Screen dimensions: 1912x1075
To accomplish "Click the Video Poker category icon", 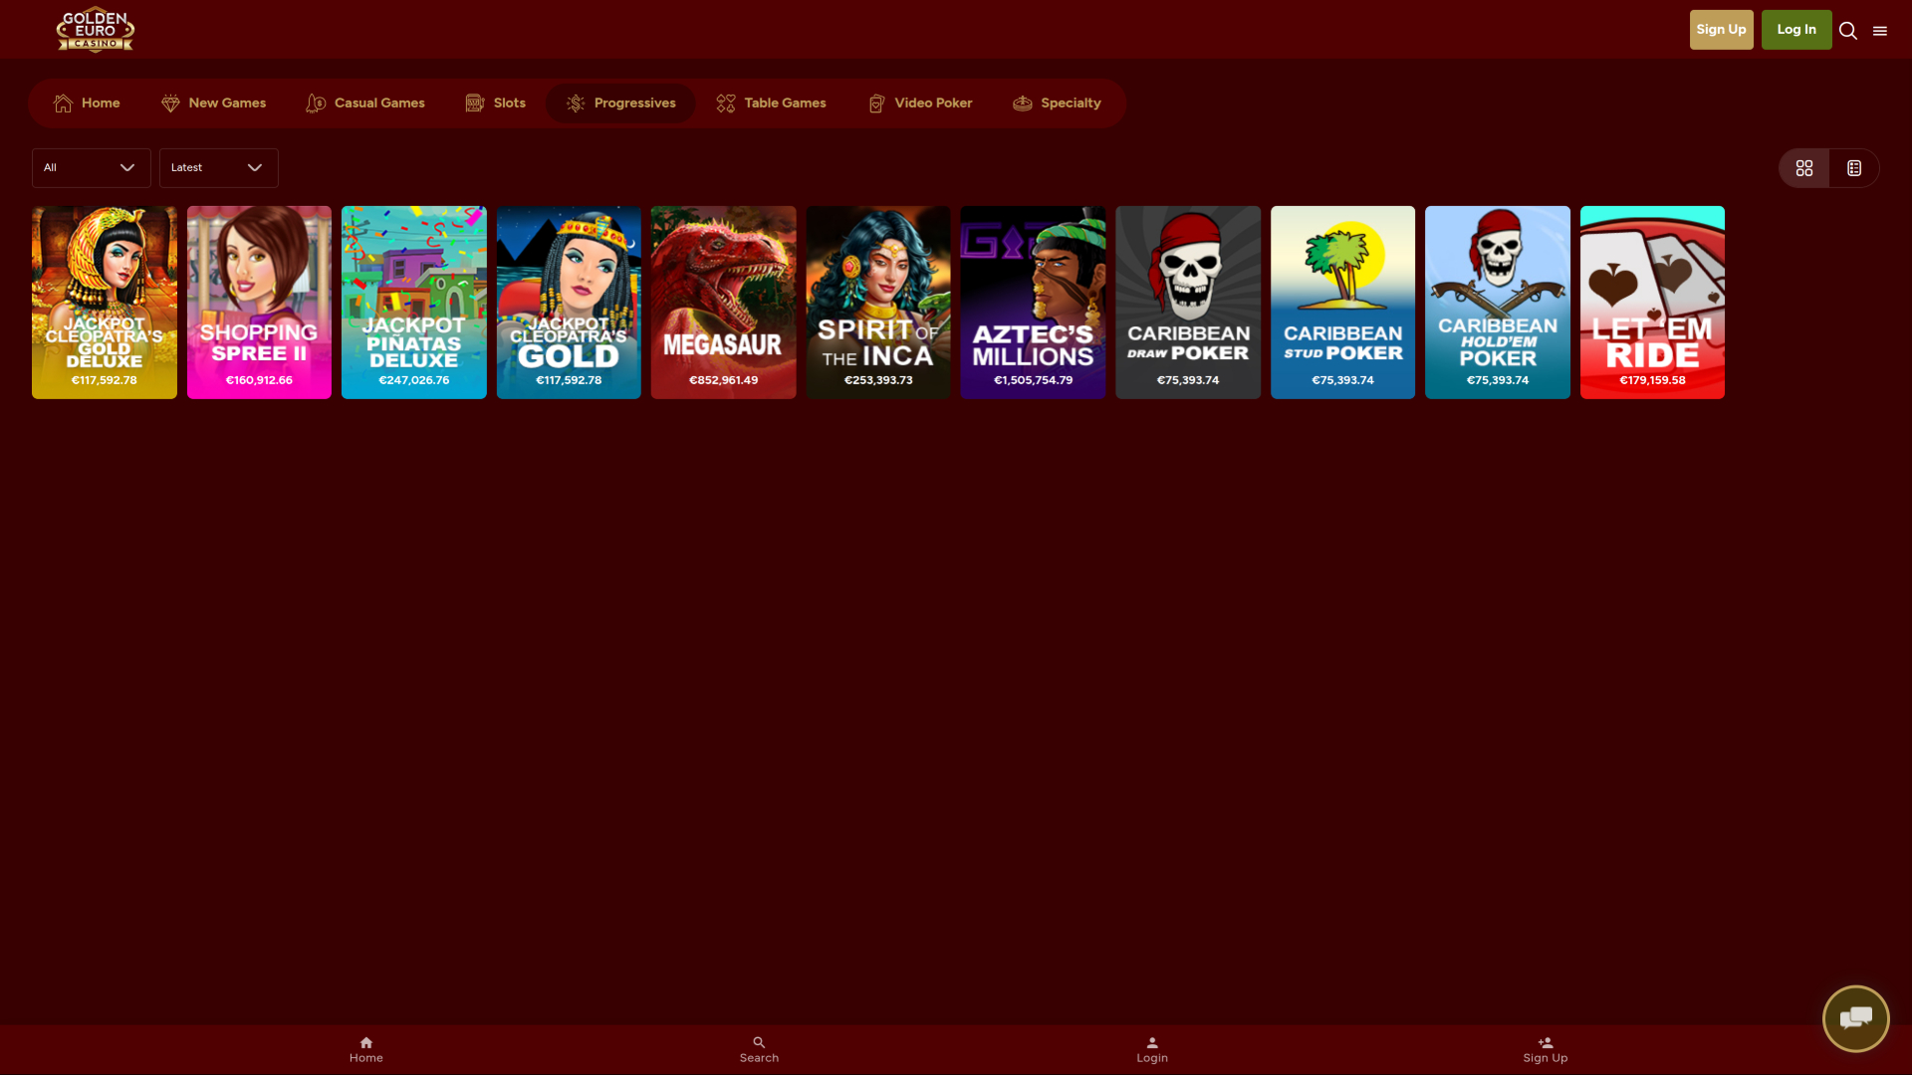I will 876,103.
